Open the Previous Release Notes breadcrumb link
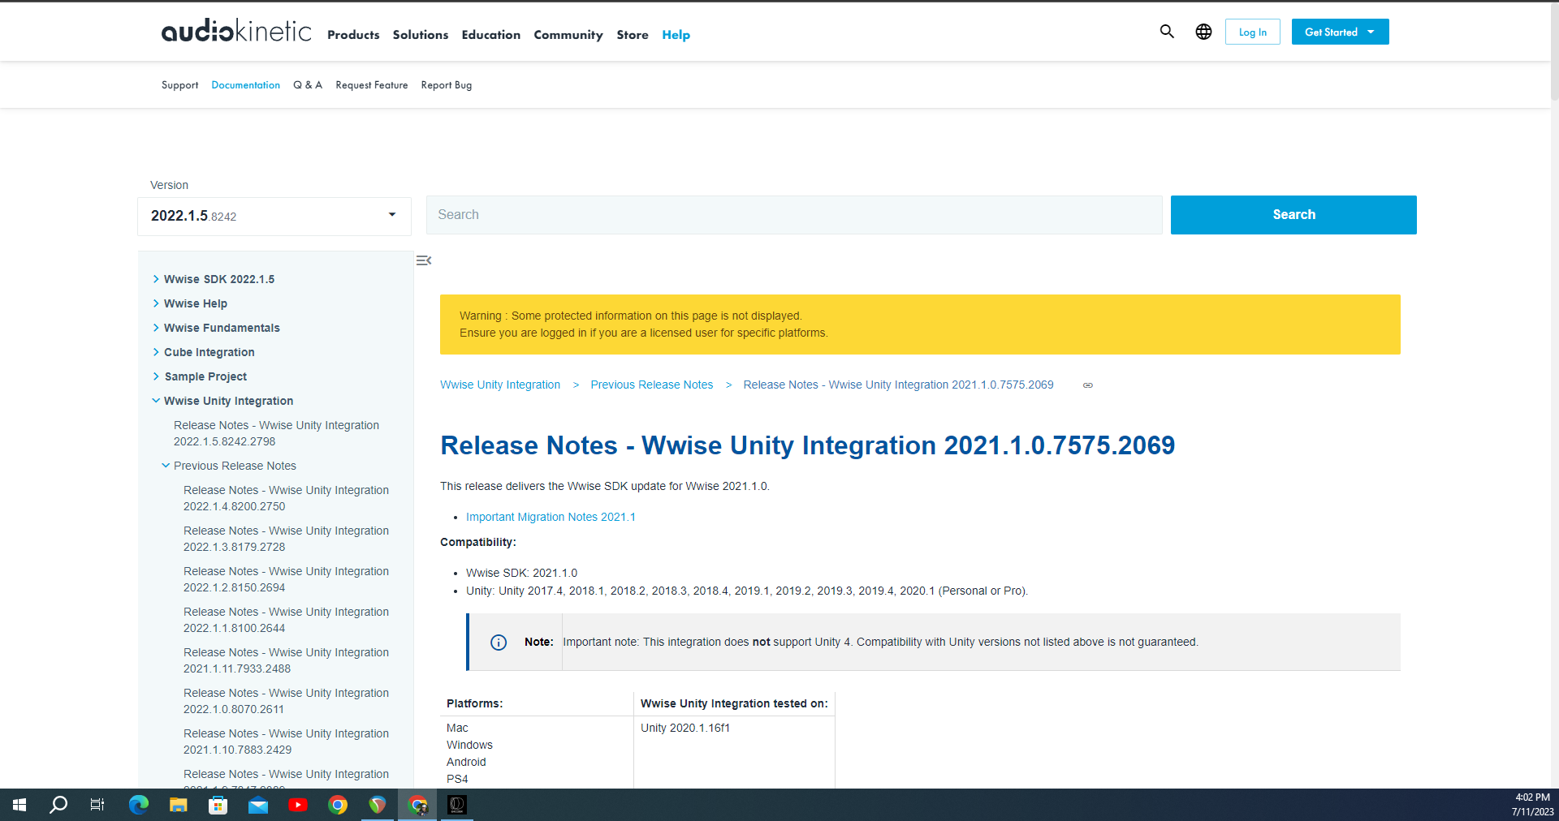Image resolution: width=1559 pixels, height=821 pixels. pyautogui.click(x=651, y=385)
